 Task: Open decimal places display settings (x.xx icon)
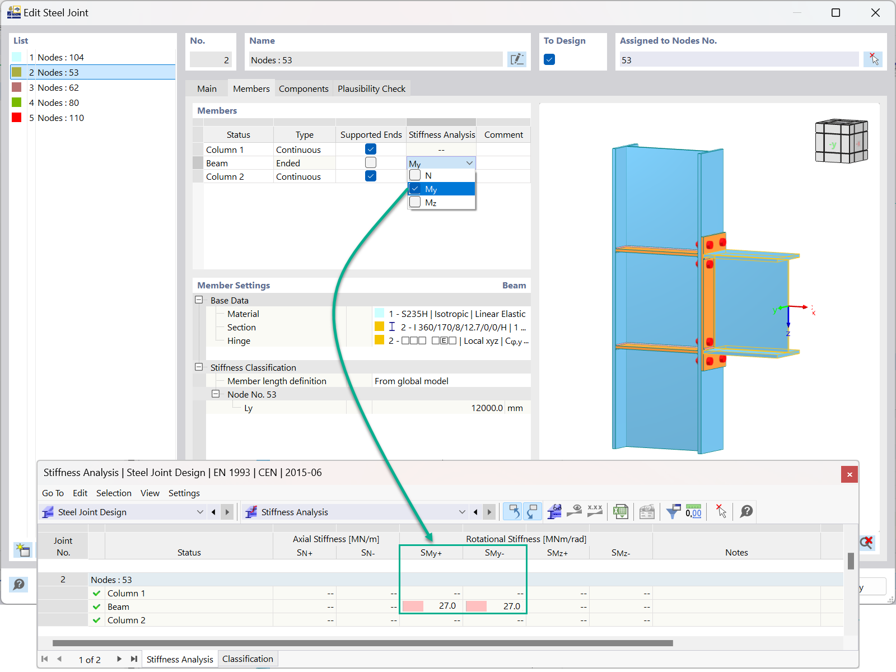594,511
